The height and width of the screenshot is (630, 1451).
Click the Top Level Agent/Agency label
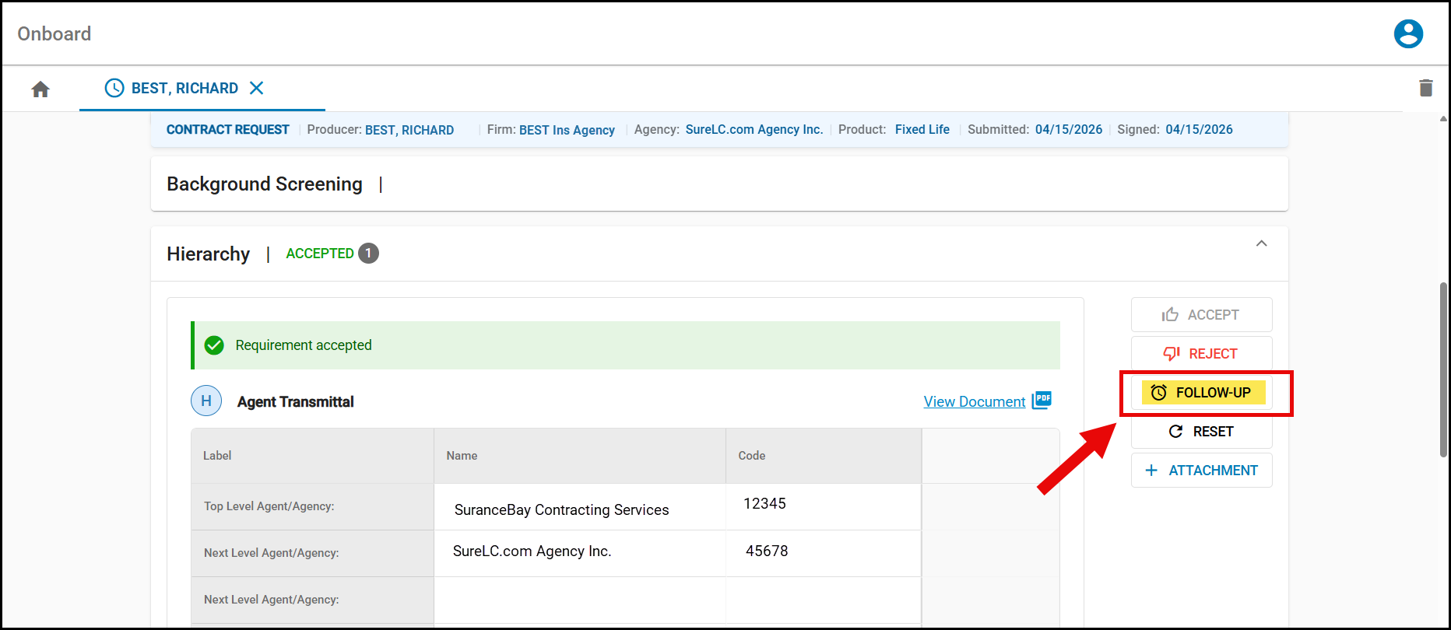(269, 506)
